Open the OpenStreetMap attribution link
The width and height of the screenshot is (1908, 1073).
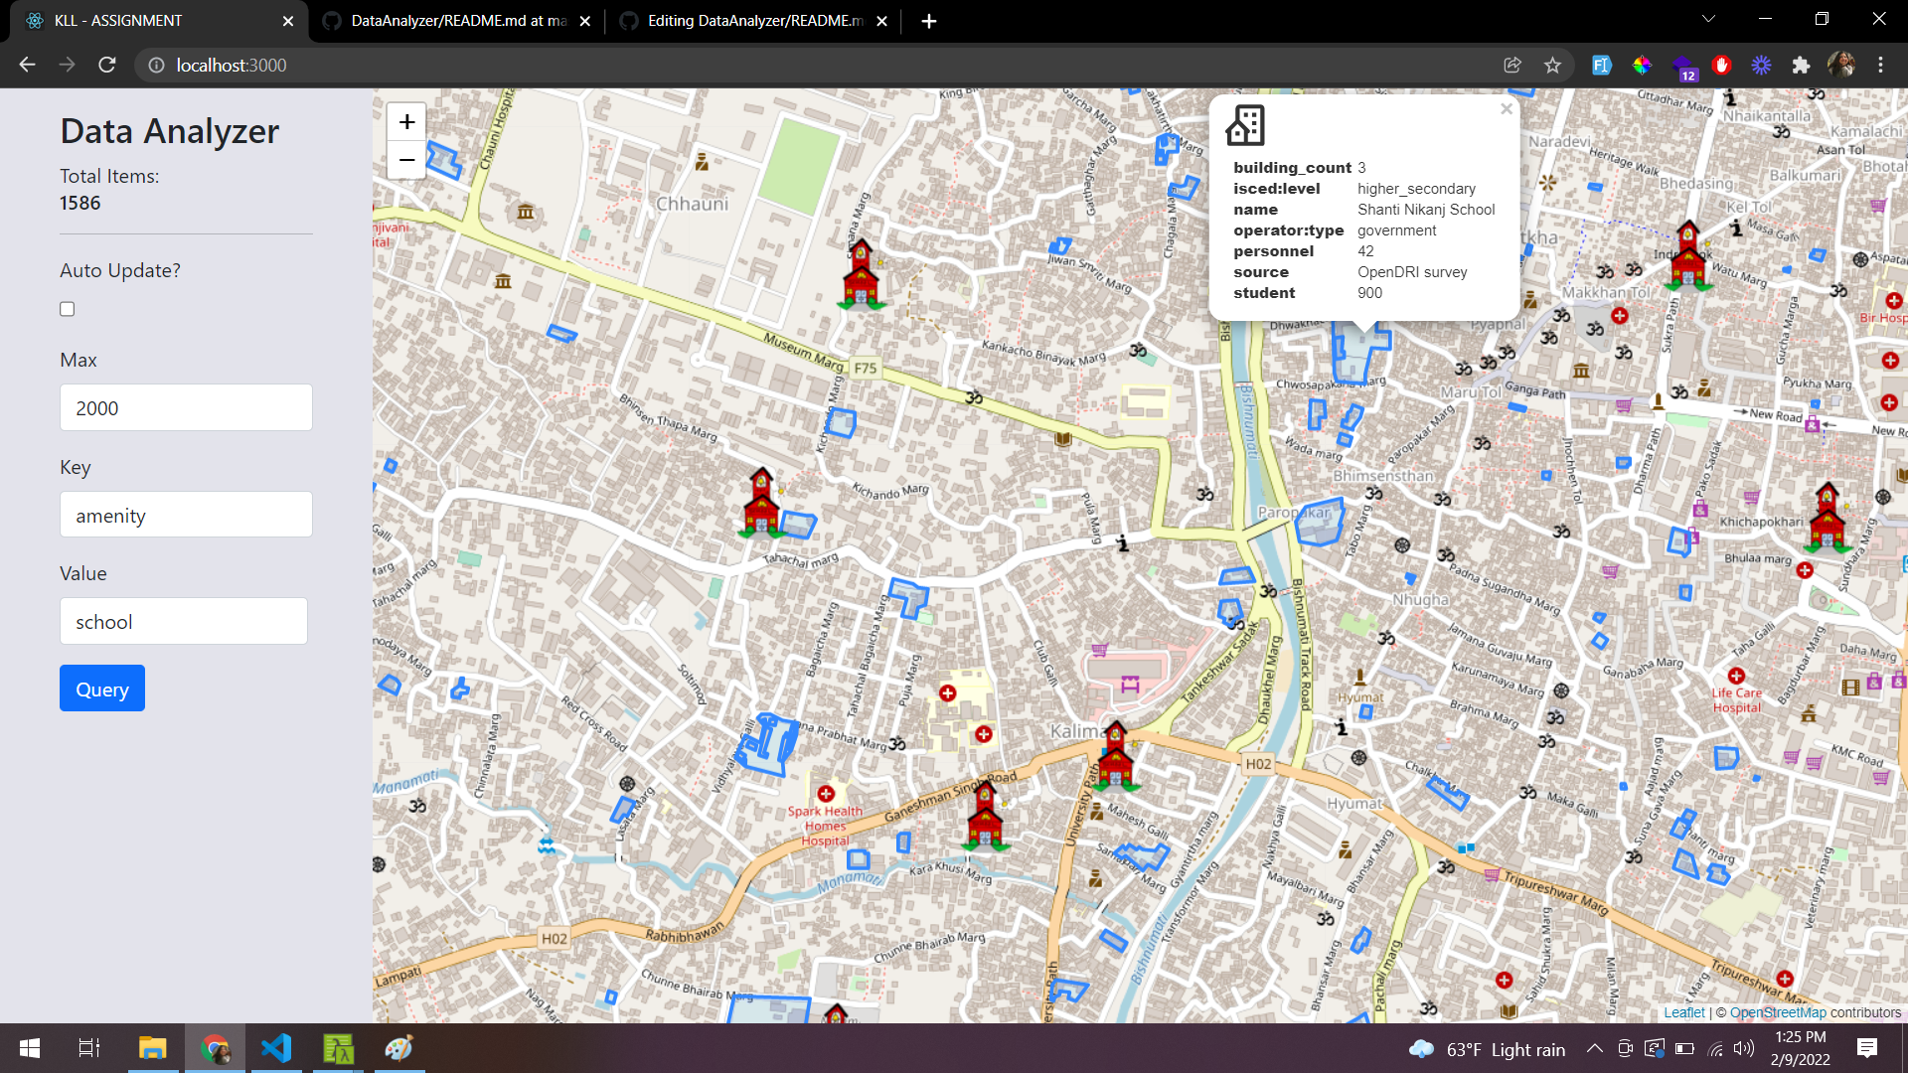pos(1778,1012)
